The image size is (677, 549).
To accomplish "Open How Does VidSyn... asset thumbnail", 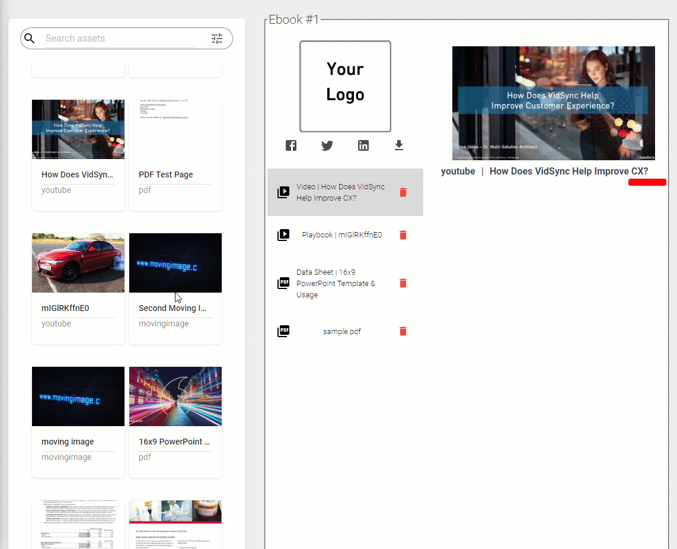I will pos(78,129).
